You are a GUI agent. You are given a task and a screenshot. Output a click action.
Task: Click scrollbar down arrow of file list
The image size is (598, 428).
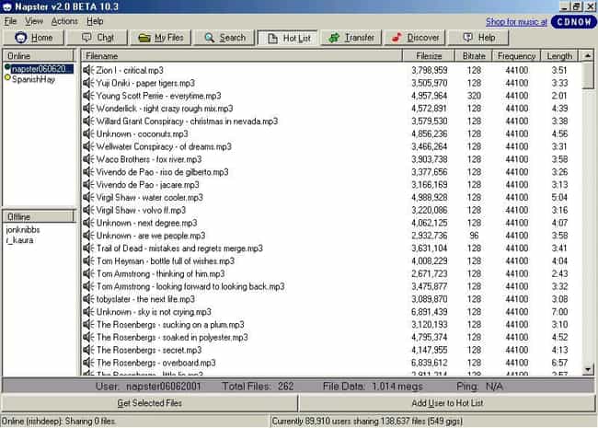click(588, 369)
